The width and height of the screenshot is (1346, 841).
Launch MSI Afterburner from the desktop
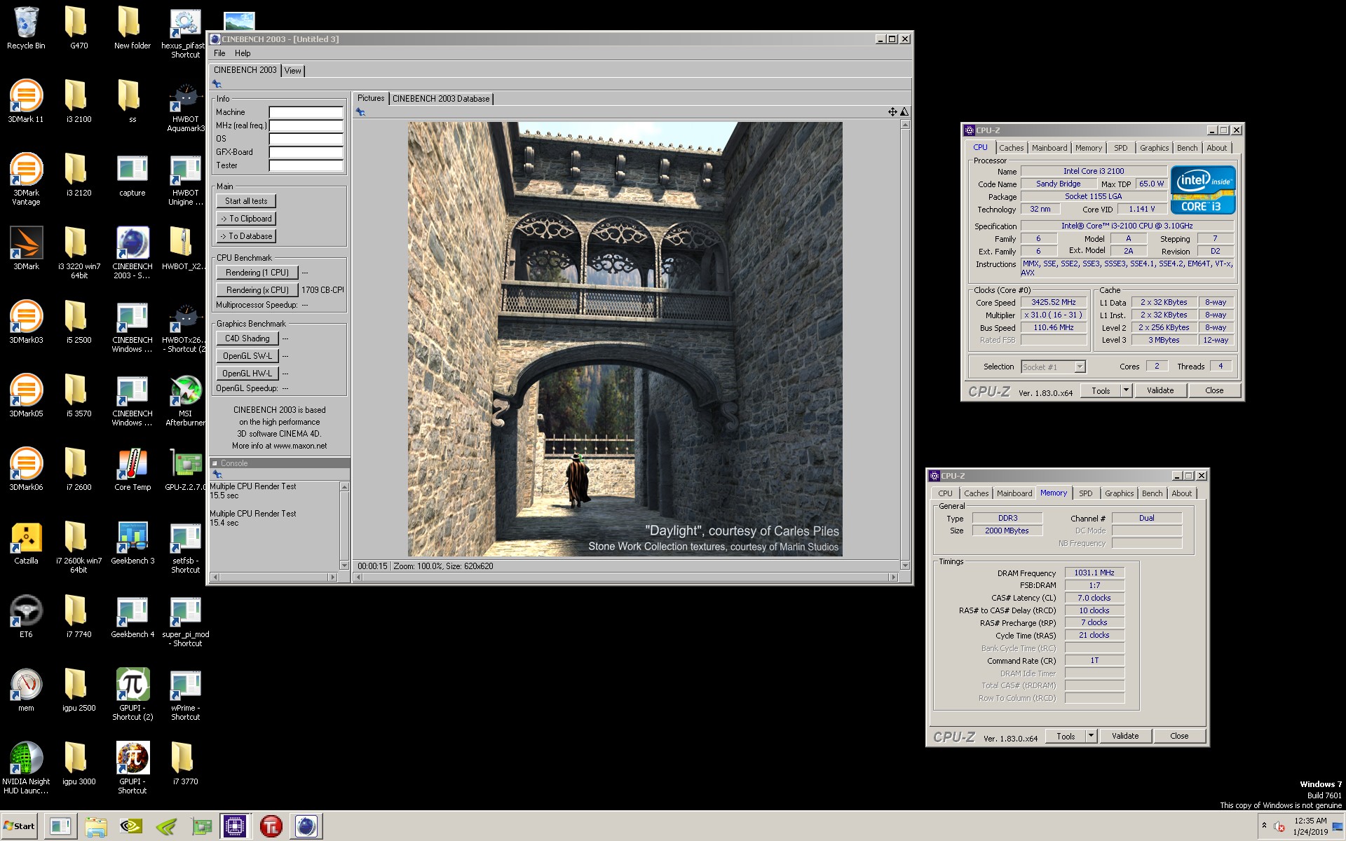(185, 401)
